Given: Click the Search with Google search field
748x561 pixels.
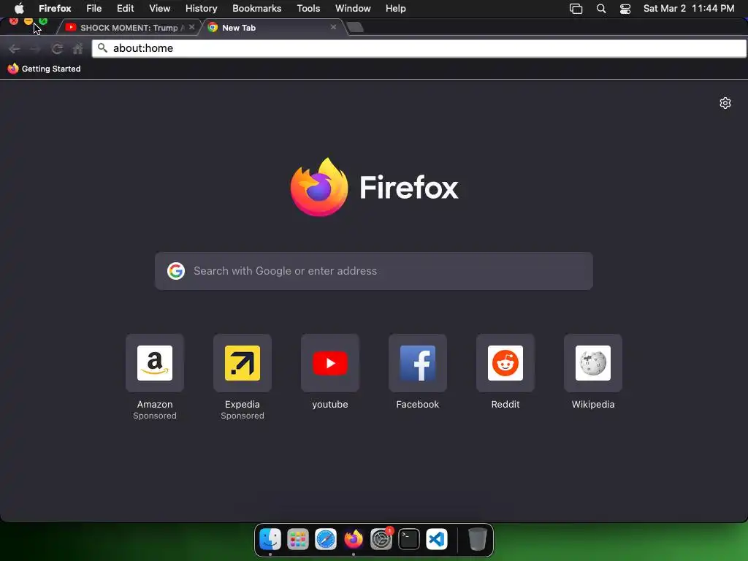Looking at the screenshot, I should coord(374,271).
